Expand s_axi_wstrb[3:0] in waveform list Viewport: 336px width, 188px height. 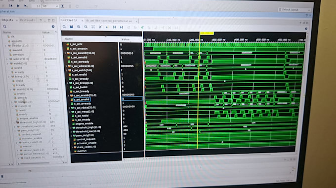pos(67,70)
